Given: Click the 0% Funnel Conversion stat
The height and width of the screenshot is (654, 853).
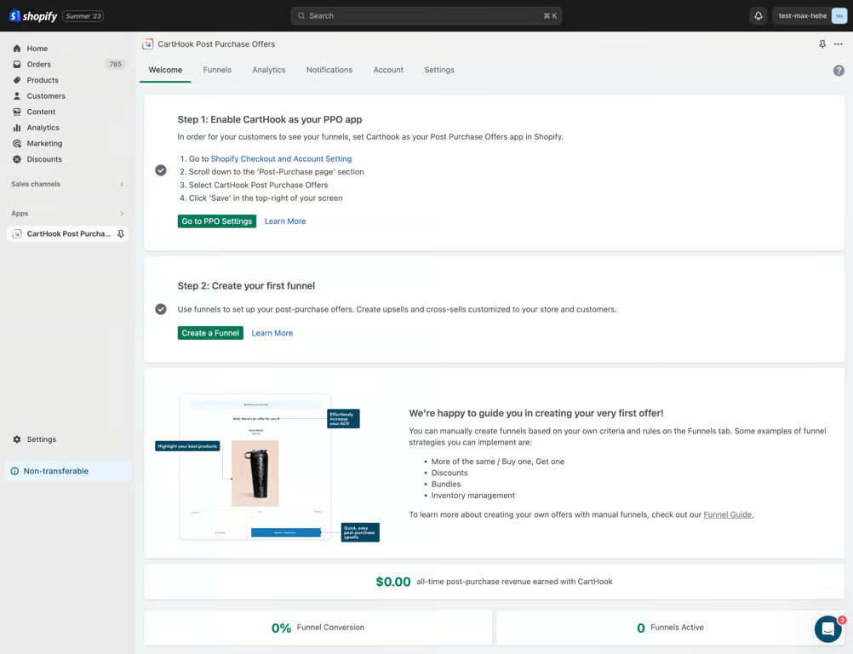Looking at the screenshot, I should (318, 628).
